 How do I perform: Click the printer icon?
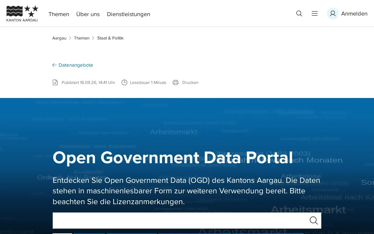176,82
